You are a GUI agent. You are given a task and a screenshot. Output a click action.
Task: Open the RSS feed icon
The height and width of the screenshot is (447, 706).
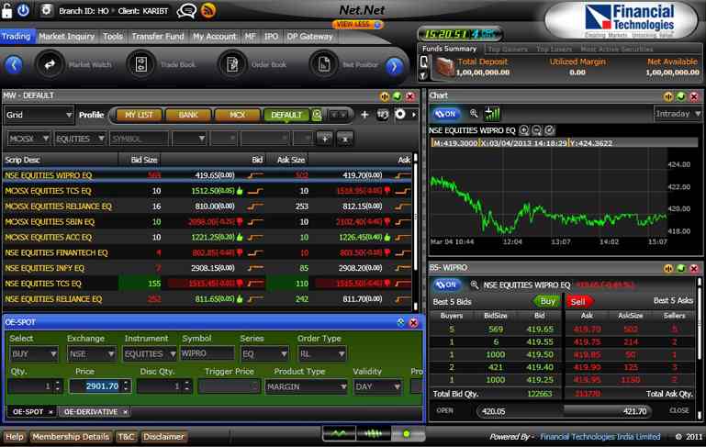208,11
